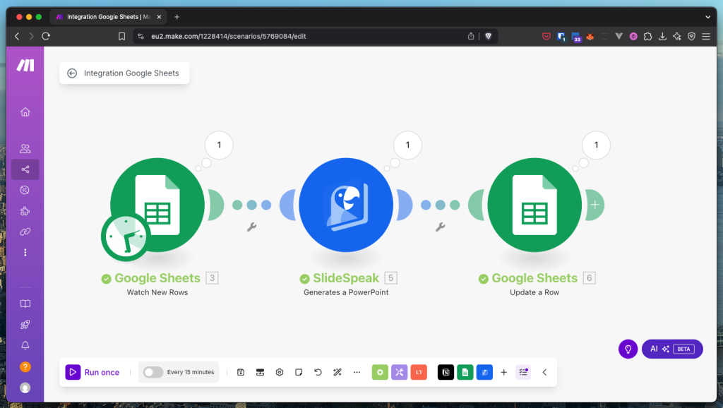723x408 pixels.
Task: Open the rocket What's new icon
Action: [25, 325]
